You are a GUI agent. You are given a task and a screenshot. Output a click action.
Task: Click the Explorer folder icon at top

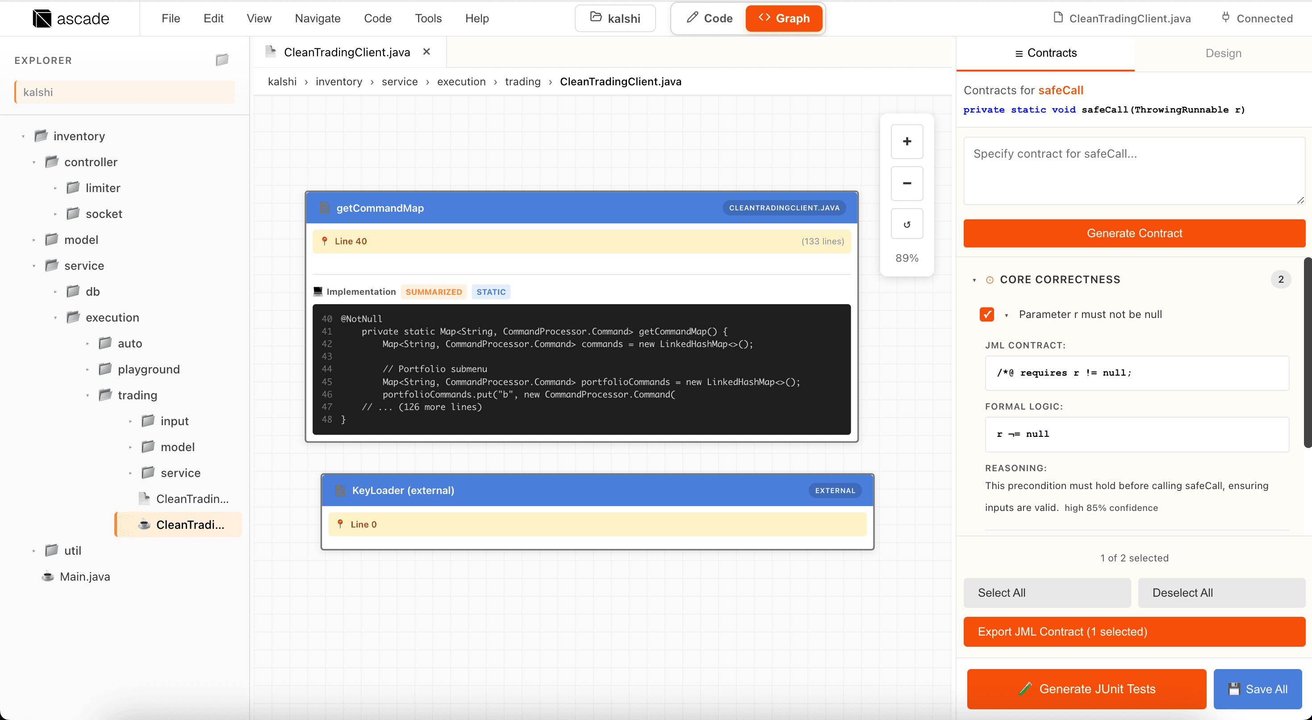pos(222,60)
